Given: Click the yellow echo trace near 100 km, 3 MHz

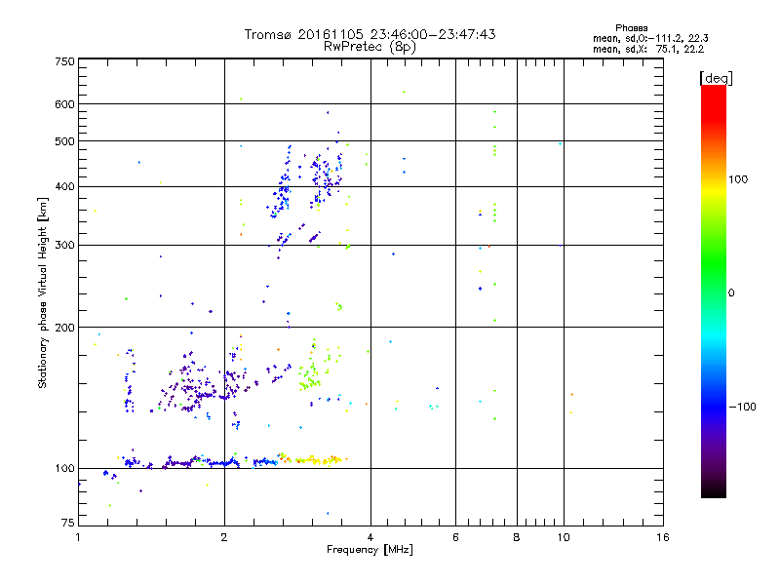Looking at the screenshot, I should (319, 460).
